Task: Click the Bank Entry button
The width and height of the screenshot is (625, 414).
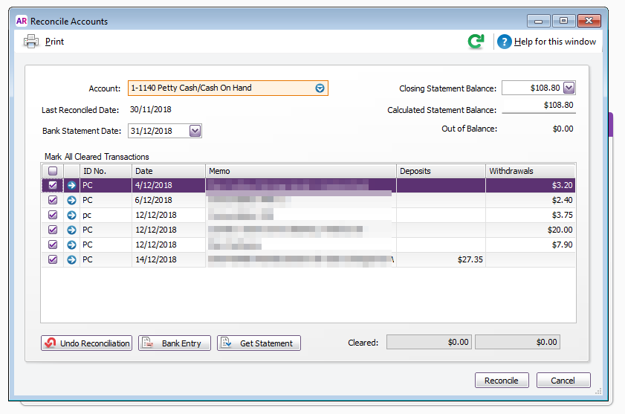Action: pyautogui.click(x=175, y=343)
